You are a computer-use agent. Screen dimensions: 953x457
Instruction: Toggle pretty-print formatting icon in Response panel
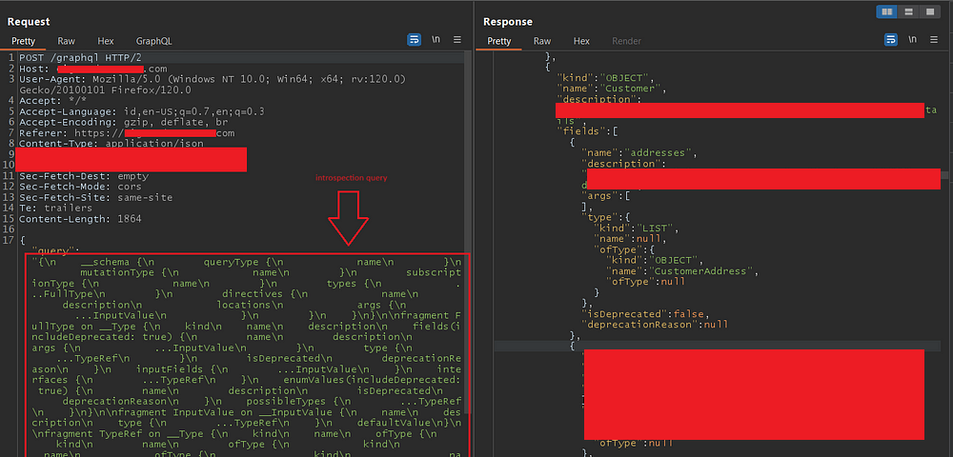point(890,40)
